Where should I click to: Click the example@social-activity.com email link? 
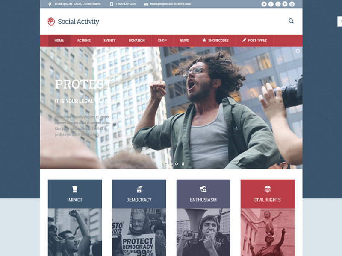tap(170, 4)
